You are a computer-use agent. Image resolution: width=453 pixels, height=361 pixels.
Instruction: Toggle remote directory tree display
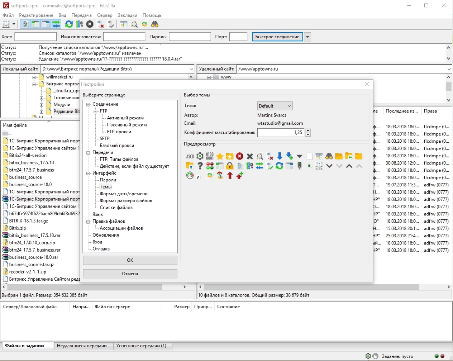tap(46, 24)
